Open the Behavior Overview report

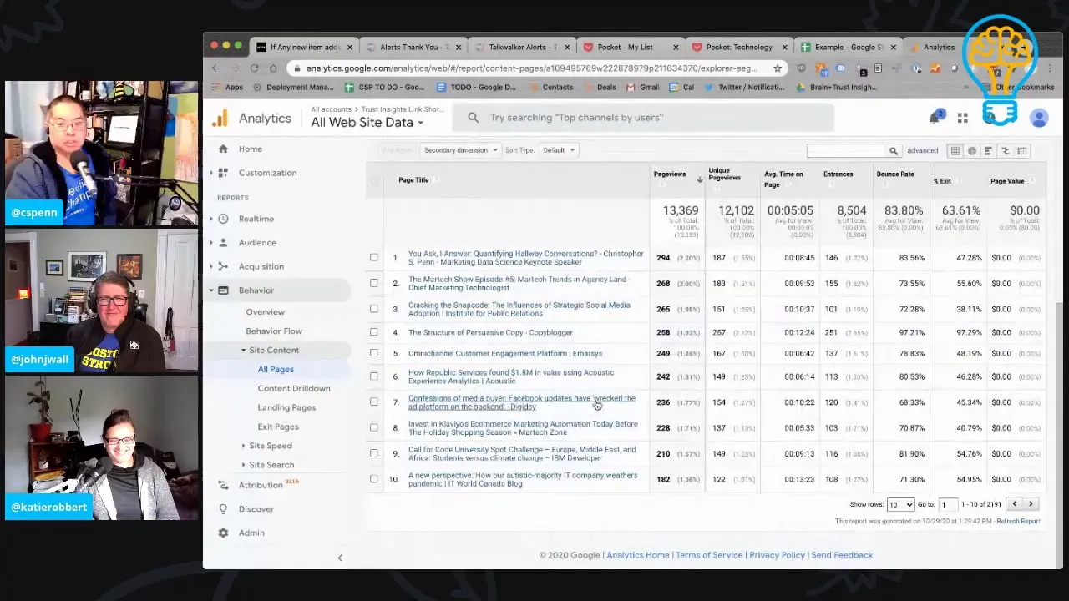[x=265, y=312]
